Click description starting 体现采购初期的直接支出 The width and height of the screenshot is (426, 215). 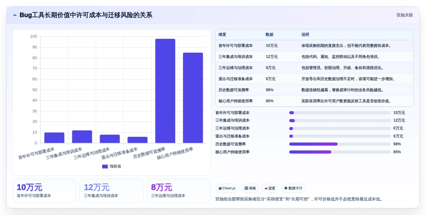point(347,46)
